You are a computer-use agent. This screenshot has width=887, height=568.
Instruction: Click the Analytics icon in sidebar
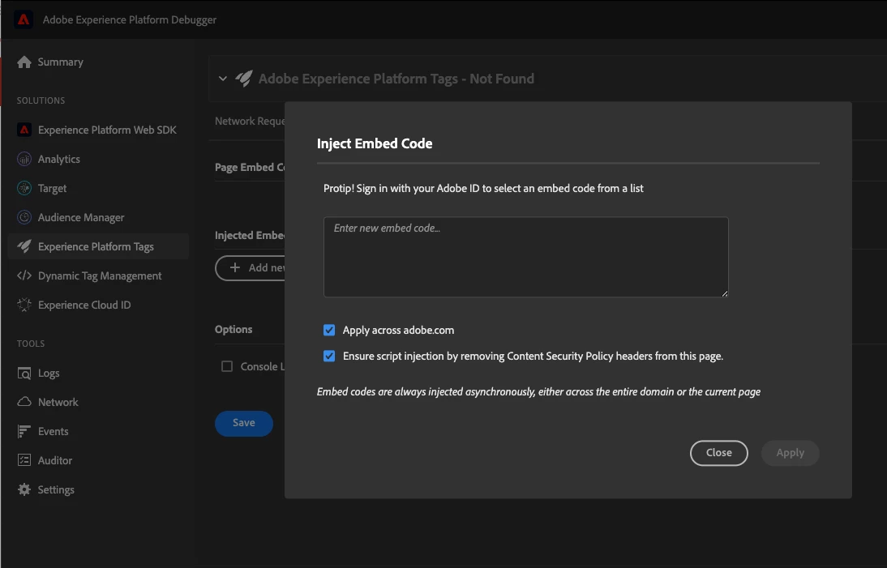click(24, 160)
